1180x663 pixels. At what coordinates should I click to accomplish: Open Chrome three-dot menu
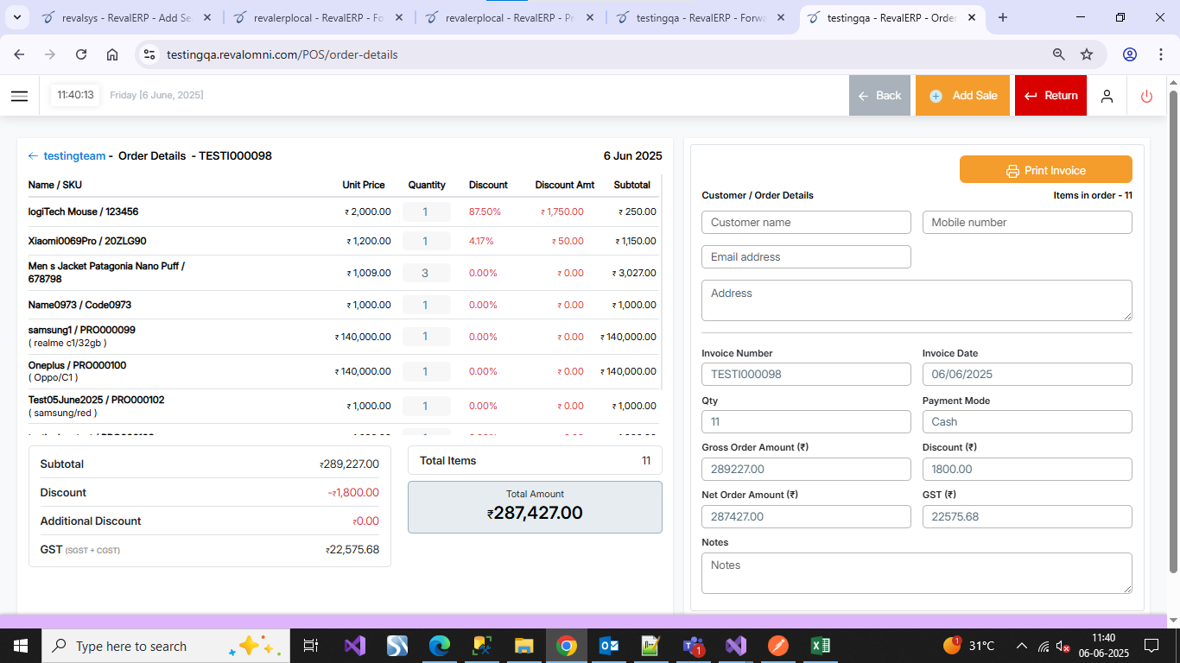[x=1160, y=54]
